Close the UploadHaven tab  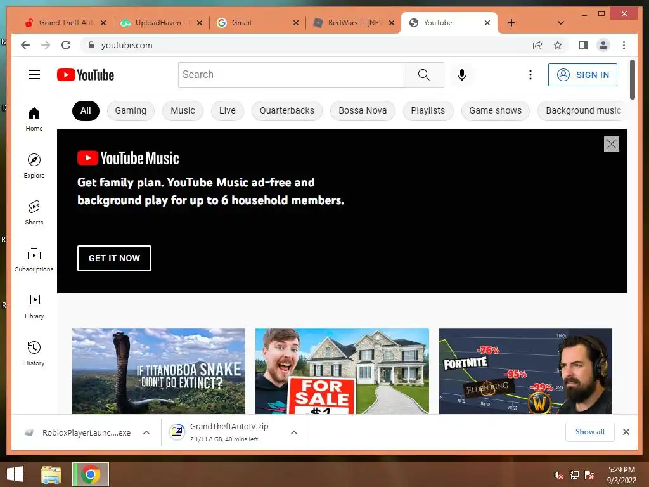[200, 23]
